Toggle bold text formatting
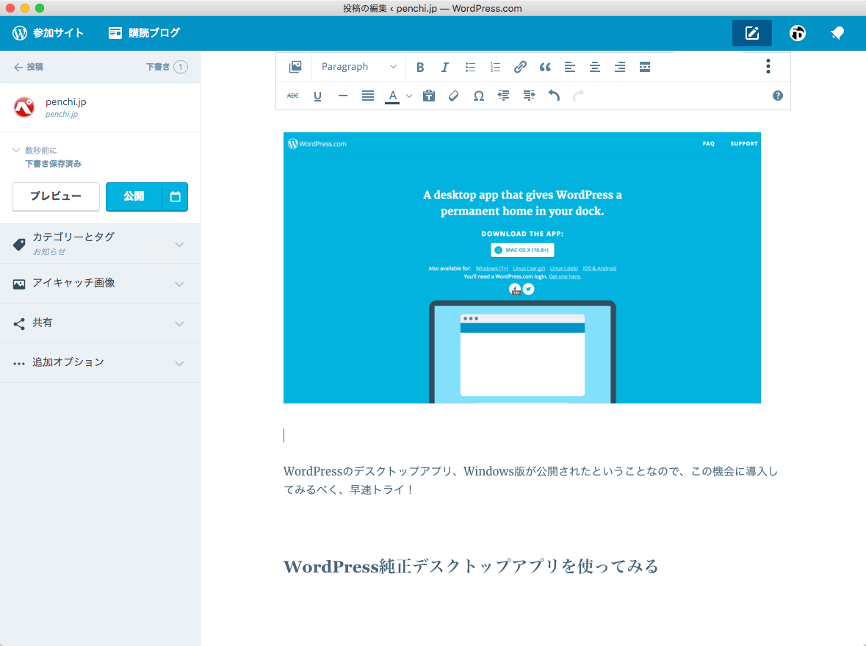 click(x=419, y=67)
